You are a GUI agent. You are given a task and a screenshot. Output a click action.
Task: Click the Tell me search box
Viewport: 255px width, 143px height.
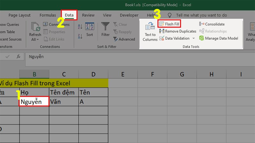click(201, 15)
